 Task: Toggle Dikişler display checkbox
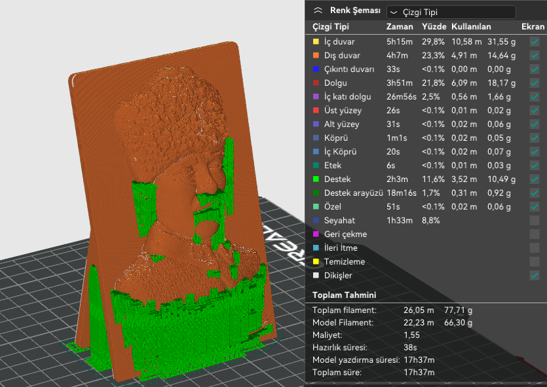click(535, 276)
